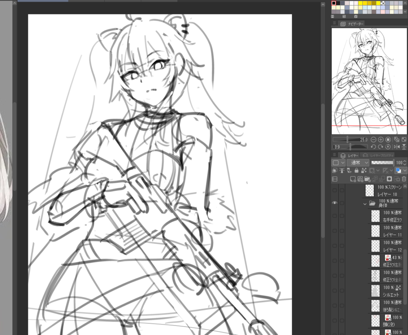
Task: Rotate the canvas view left in Navigator
Action: coord(373,147)
